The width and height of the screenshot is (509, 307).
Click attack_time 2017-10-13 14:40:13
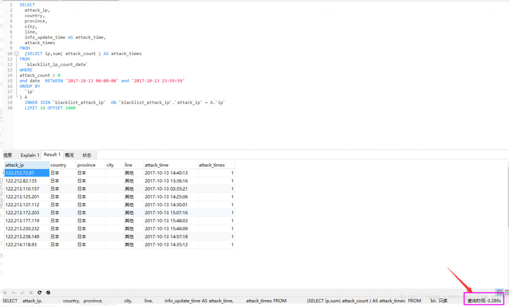pos(171,173)
